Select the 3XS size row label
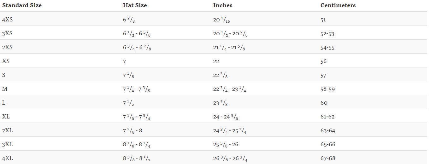The image size is (430, 167). [x=7, y=33]
